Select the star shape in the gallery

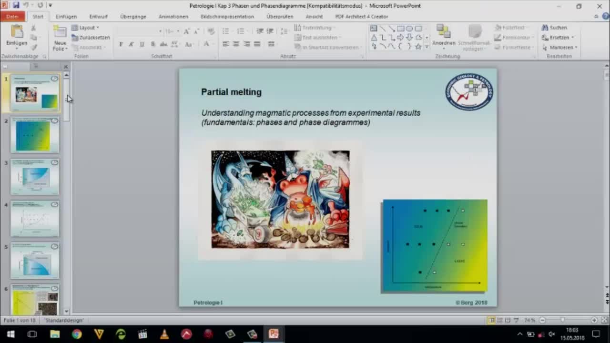point(418,46)
